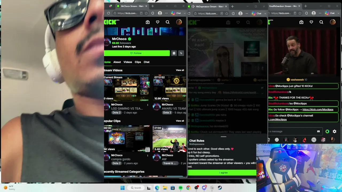The height and width of the screenshot is (192, 342).
Task: Click the Windows taskbar Search box
Action: (x=136, y=188)
